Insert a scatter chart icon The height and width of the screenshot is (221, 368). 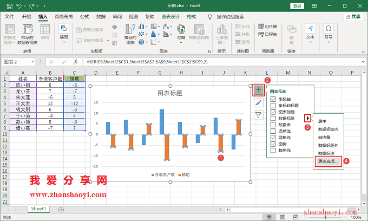(x=154, y=42)
